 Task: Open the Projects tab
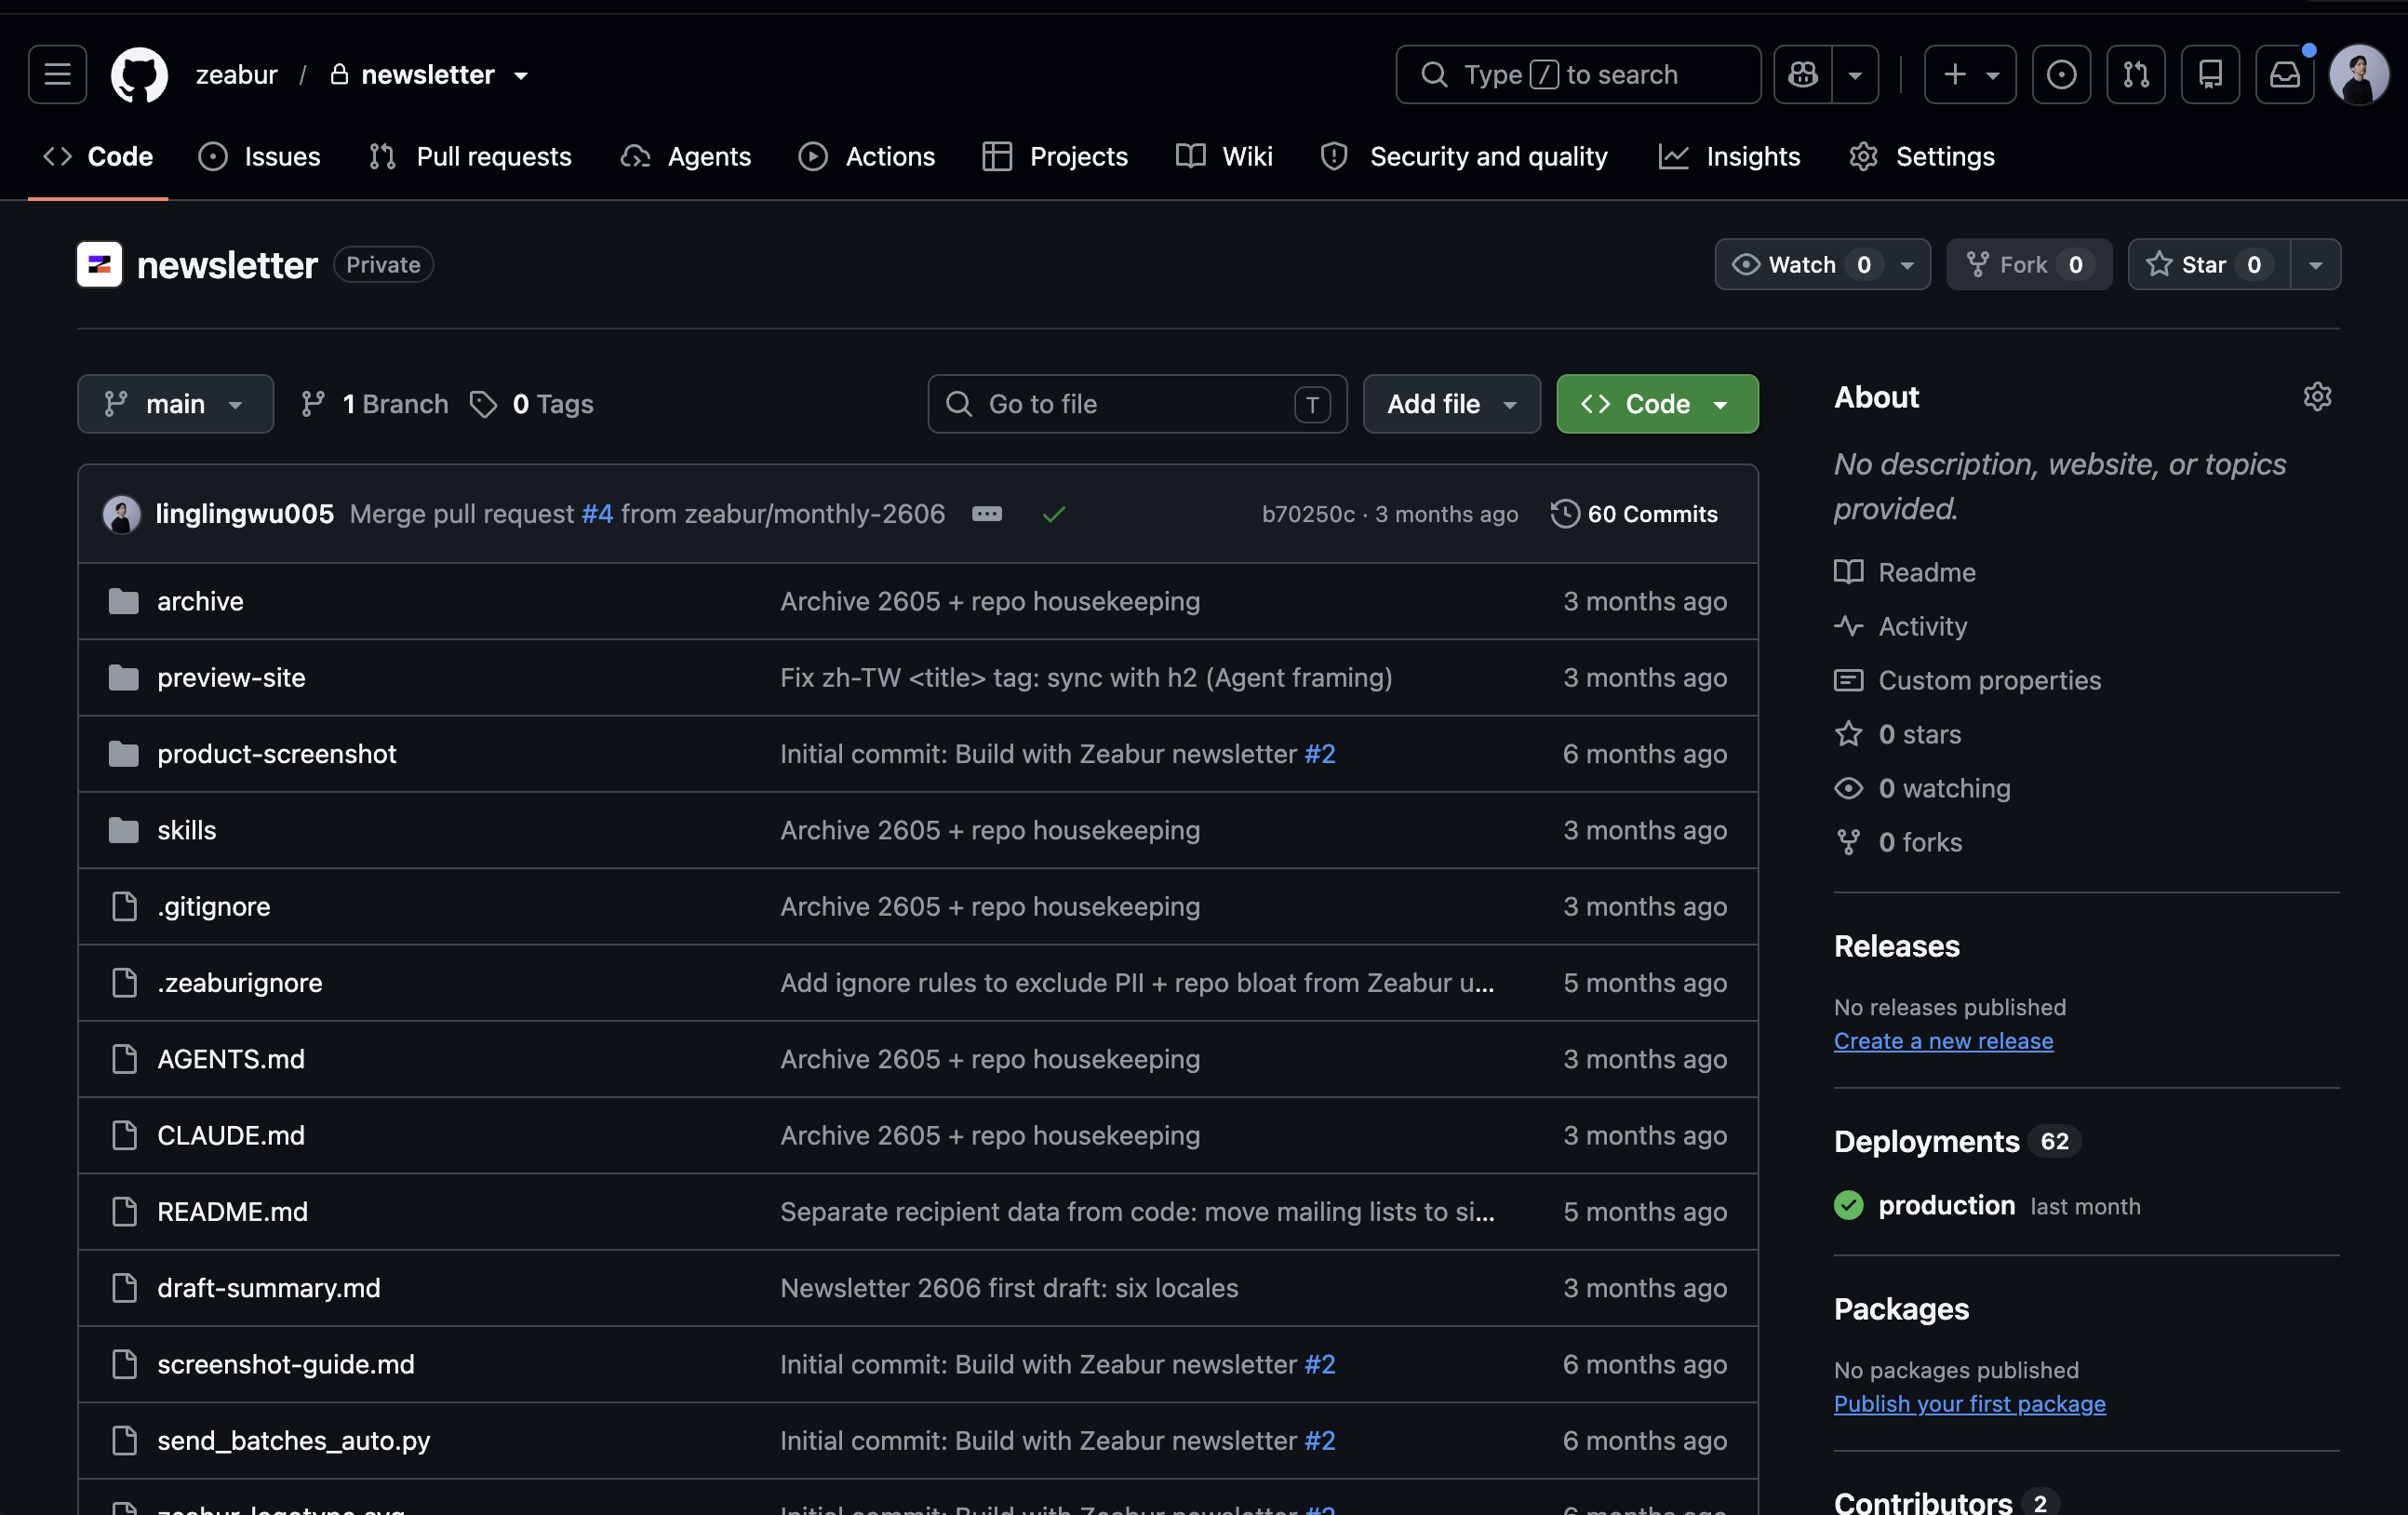click(x=1055, y=156)
